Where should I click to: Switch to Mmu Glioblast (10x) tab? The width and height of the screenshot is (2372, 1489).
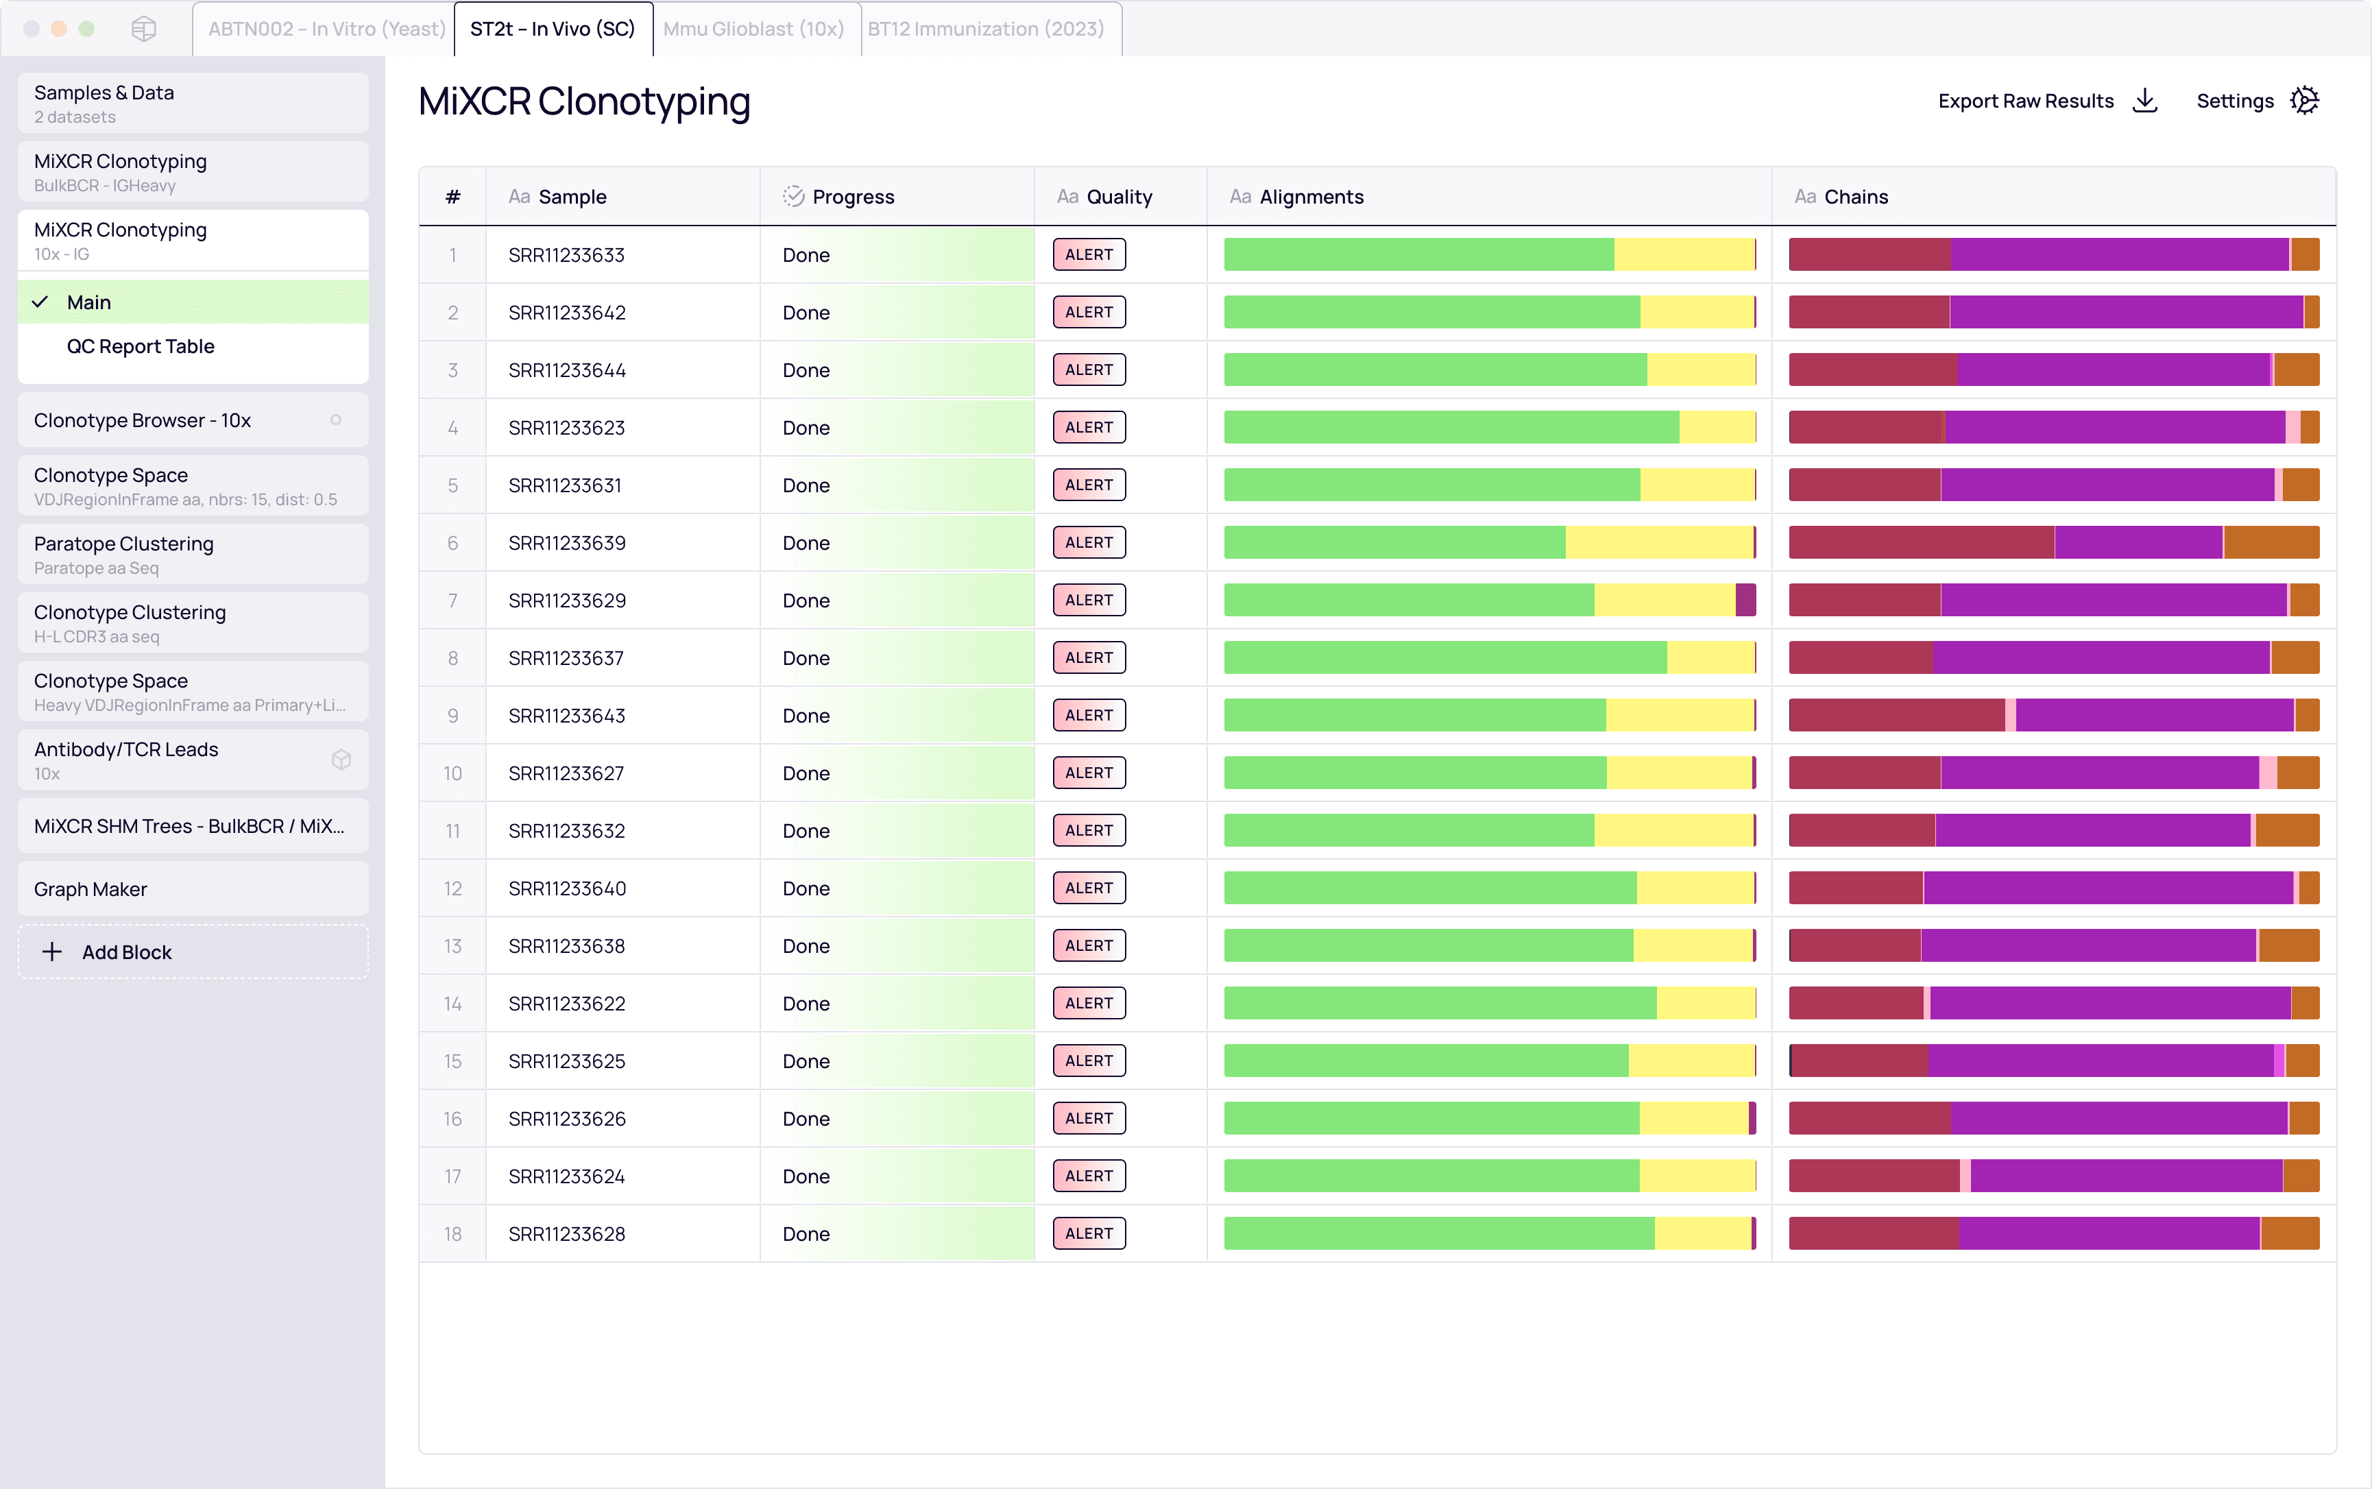pyautogui.click(x=753, y=29)
